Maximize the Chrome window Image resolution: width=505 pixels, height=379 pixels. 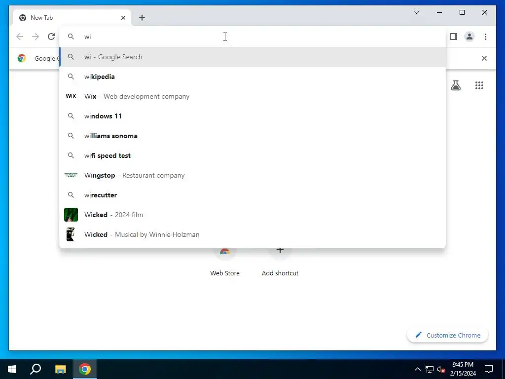pyautogui.click(x=462, y=12)
